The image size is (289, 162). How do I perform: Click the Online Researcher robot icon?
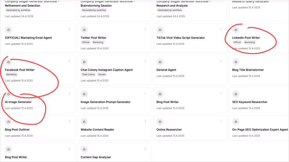(x=160, y=121)
